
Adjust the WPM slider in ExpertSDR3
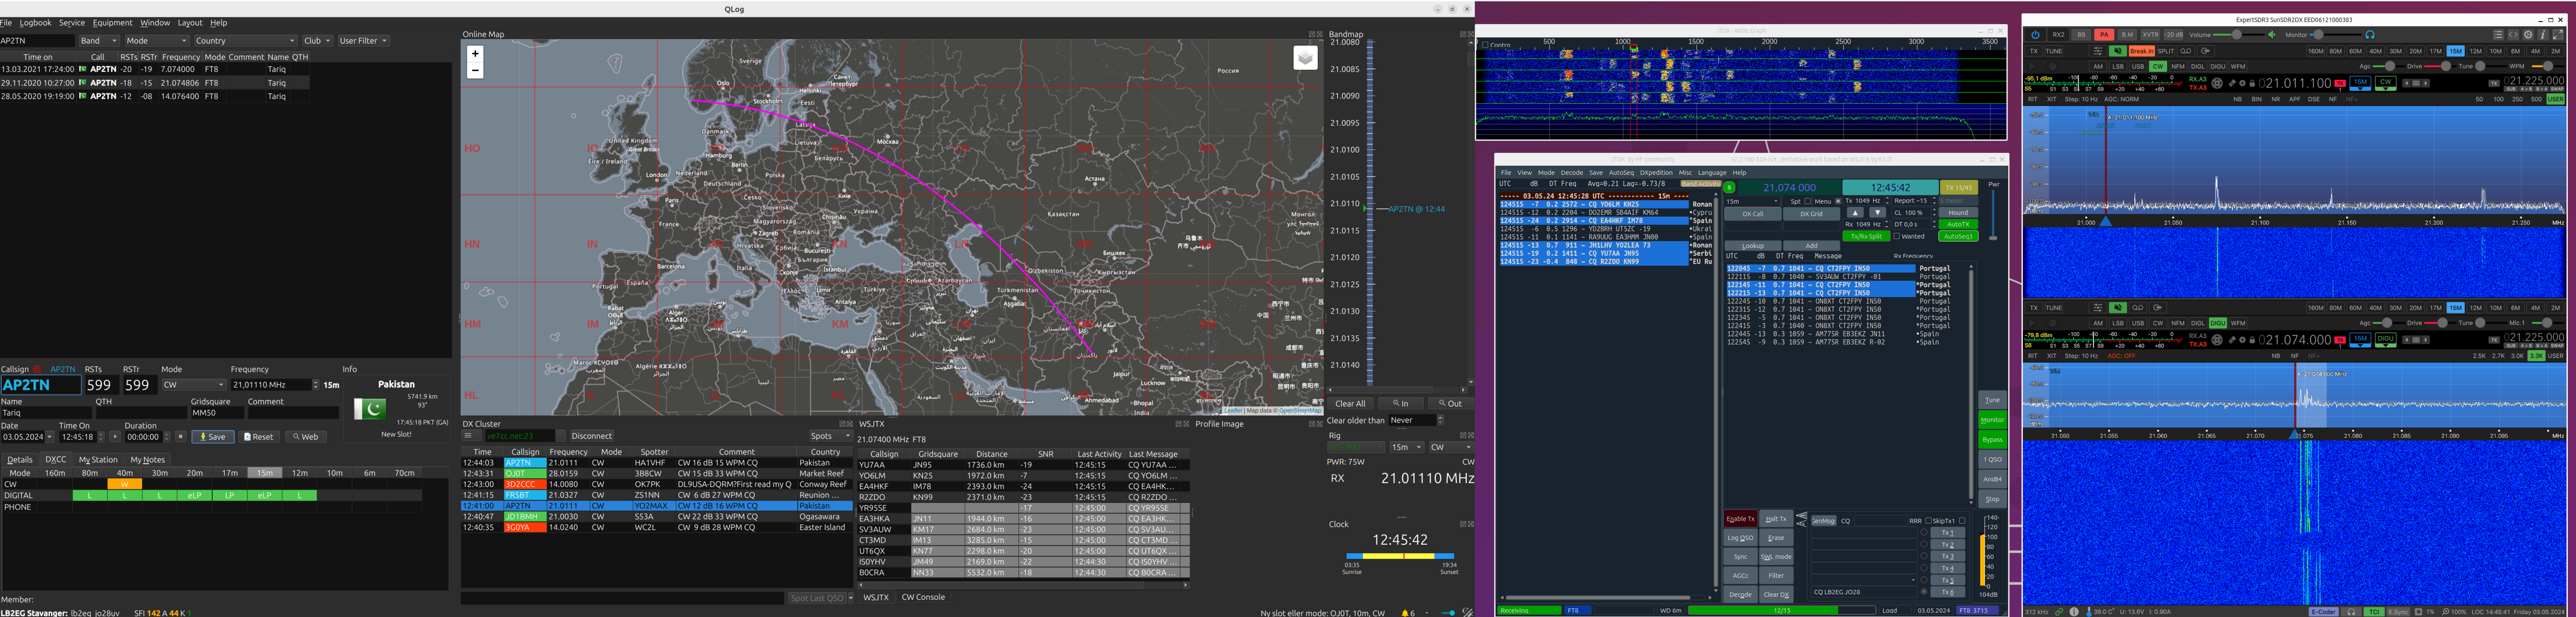(x=2547, y=66)
